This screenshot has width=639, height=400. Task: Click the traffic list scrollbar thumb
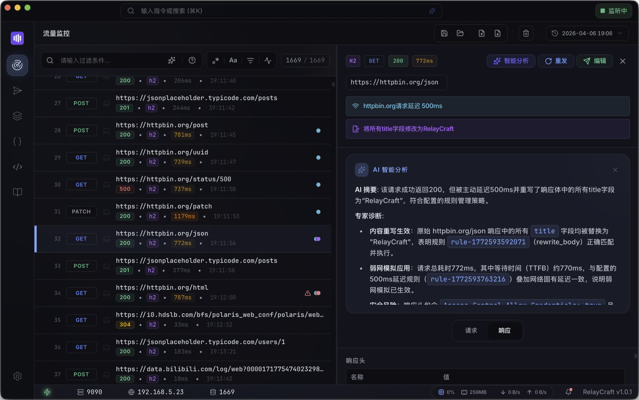(x=333, y=84)
